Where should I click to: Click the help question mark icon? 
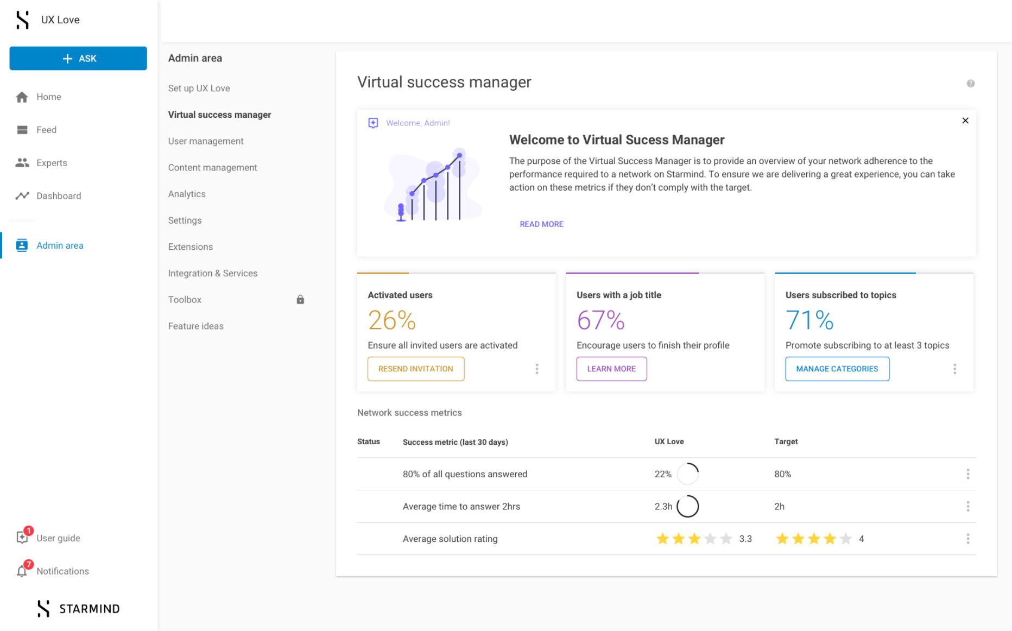[971, 84]
